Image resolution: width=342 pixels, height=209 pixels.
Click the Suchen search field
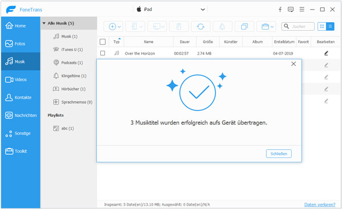(298, 26)
